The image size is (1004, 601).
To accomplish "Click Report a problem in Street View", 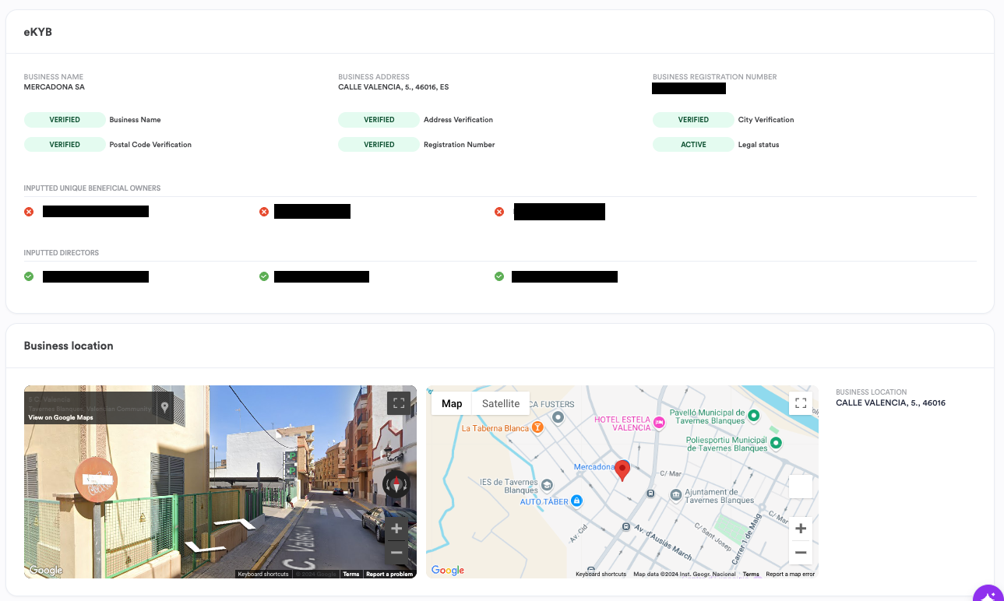I will point(389,575).
